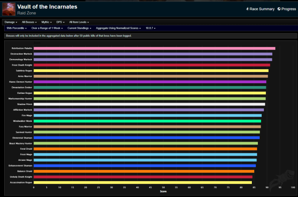This screenshot has width=298, height=197.
Task: Click the Elemental Shaman blue bar
Action: pos(146,138)
